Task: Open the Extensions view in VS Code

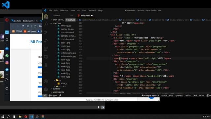Action: coord(46,49)
